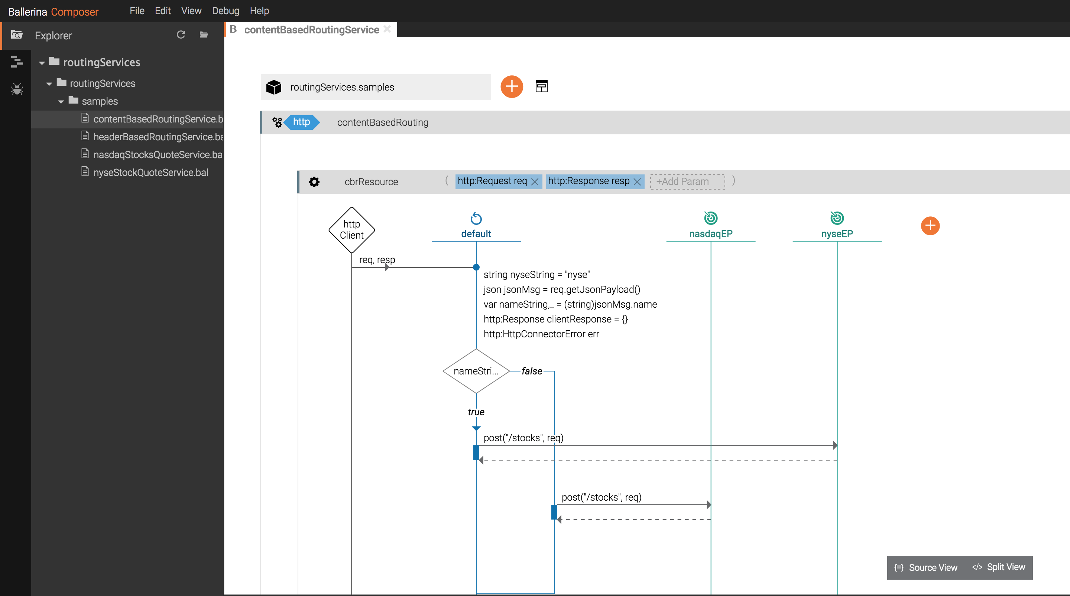Open the View menu

tap(191, 11)
